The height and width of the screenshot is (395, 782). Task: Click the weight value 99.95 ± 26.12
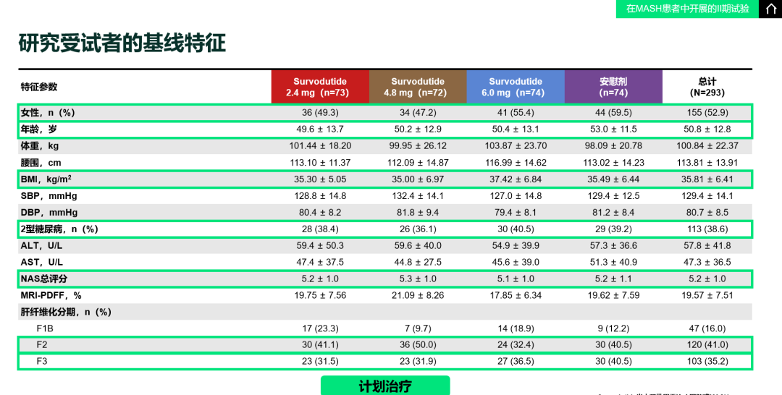pyautogui.click(x=418, y=146)
